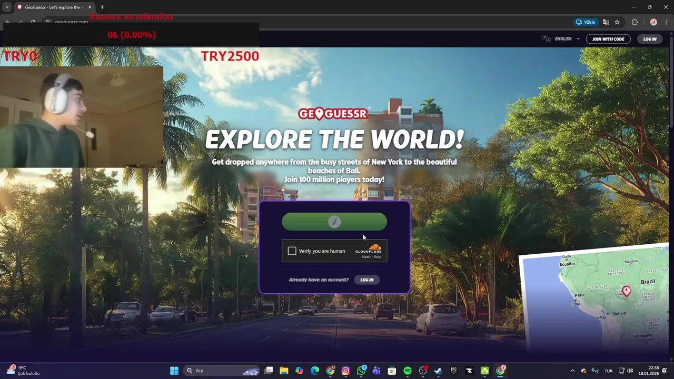Click the Cloudflare Privacy link
This screenshot has height=379, width=674.
(x=366, y=256)
